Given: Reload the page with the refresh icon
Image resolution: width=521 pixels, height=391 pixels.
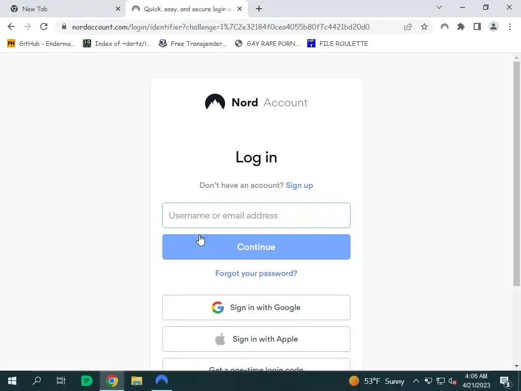Looking at the screenshot, I should (x=44, y=26).
